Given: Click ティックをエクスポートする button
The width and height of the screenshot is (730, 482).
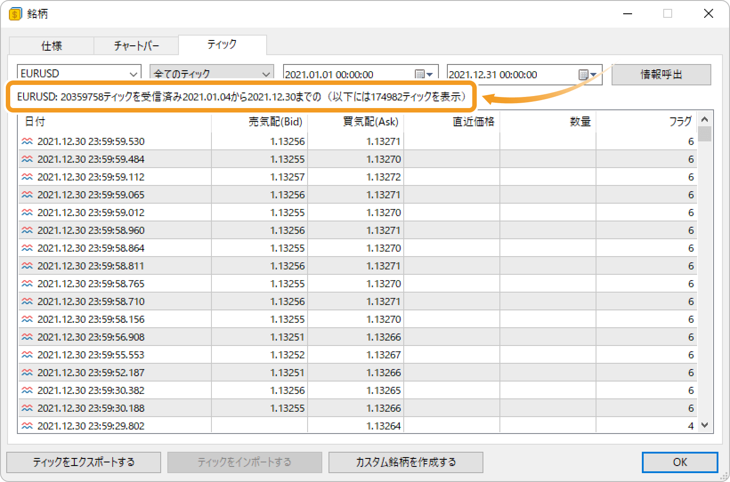Looking at the screenshot, I should tap(84, 462).
